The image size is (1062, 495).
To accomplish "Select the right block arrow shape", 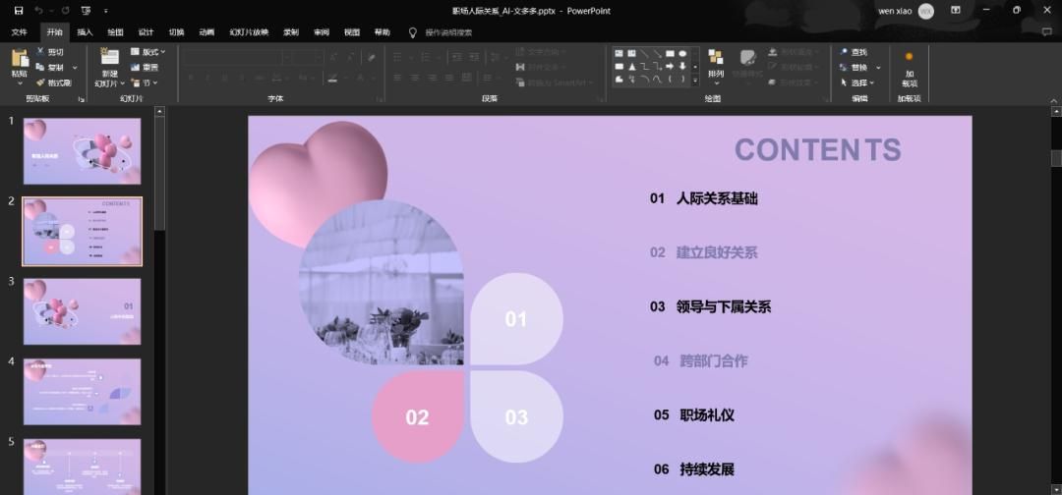I will pyautogui.click(x=670, y=66).
